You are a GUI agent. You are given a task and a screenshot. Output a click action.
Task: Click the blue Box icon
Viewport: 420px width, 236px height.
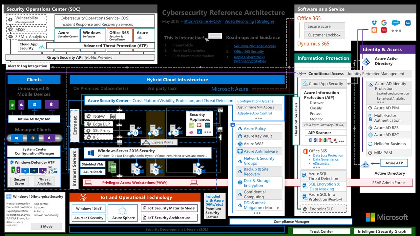pos(408,23)
